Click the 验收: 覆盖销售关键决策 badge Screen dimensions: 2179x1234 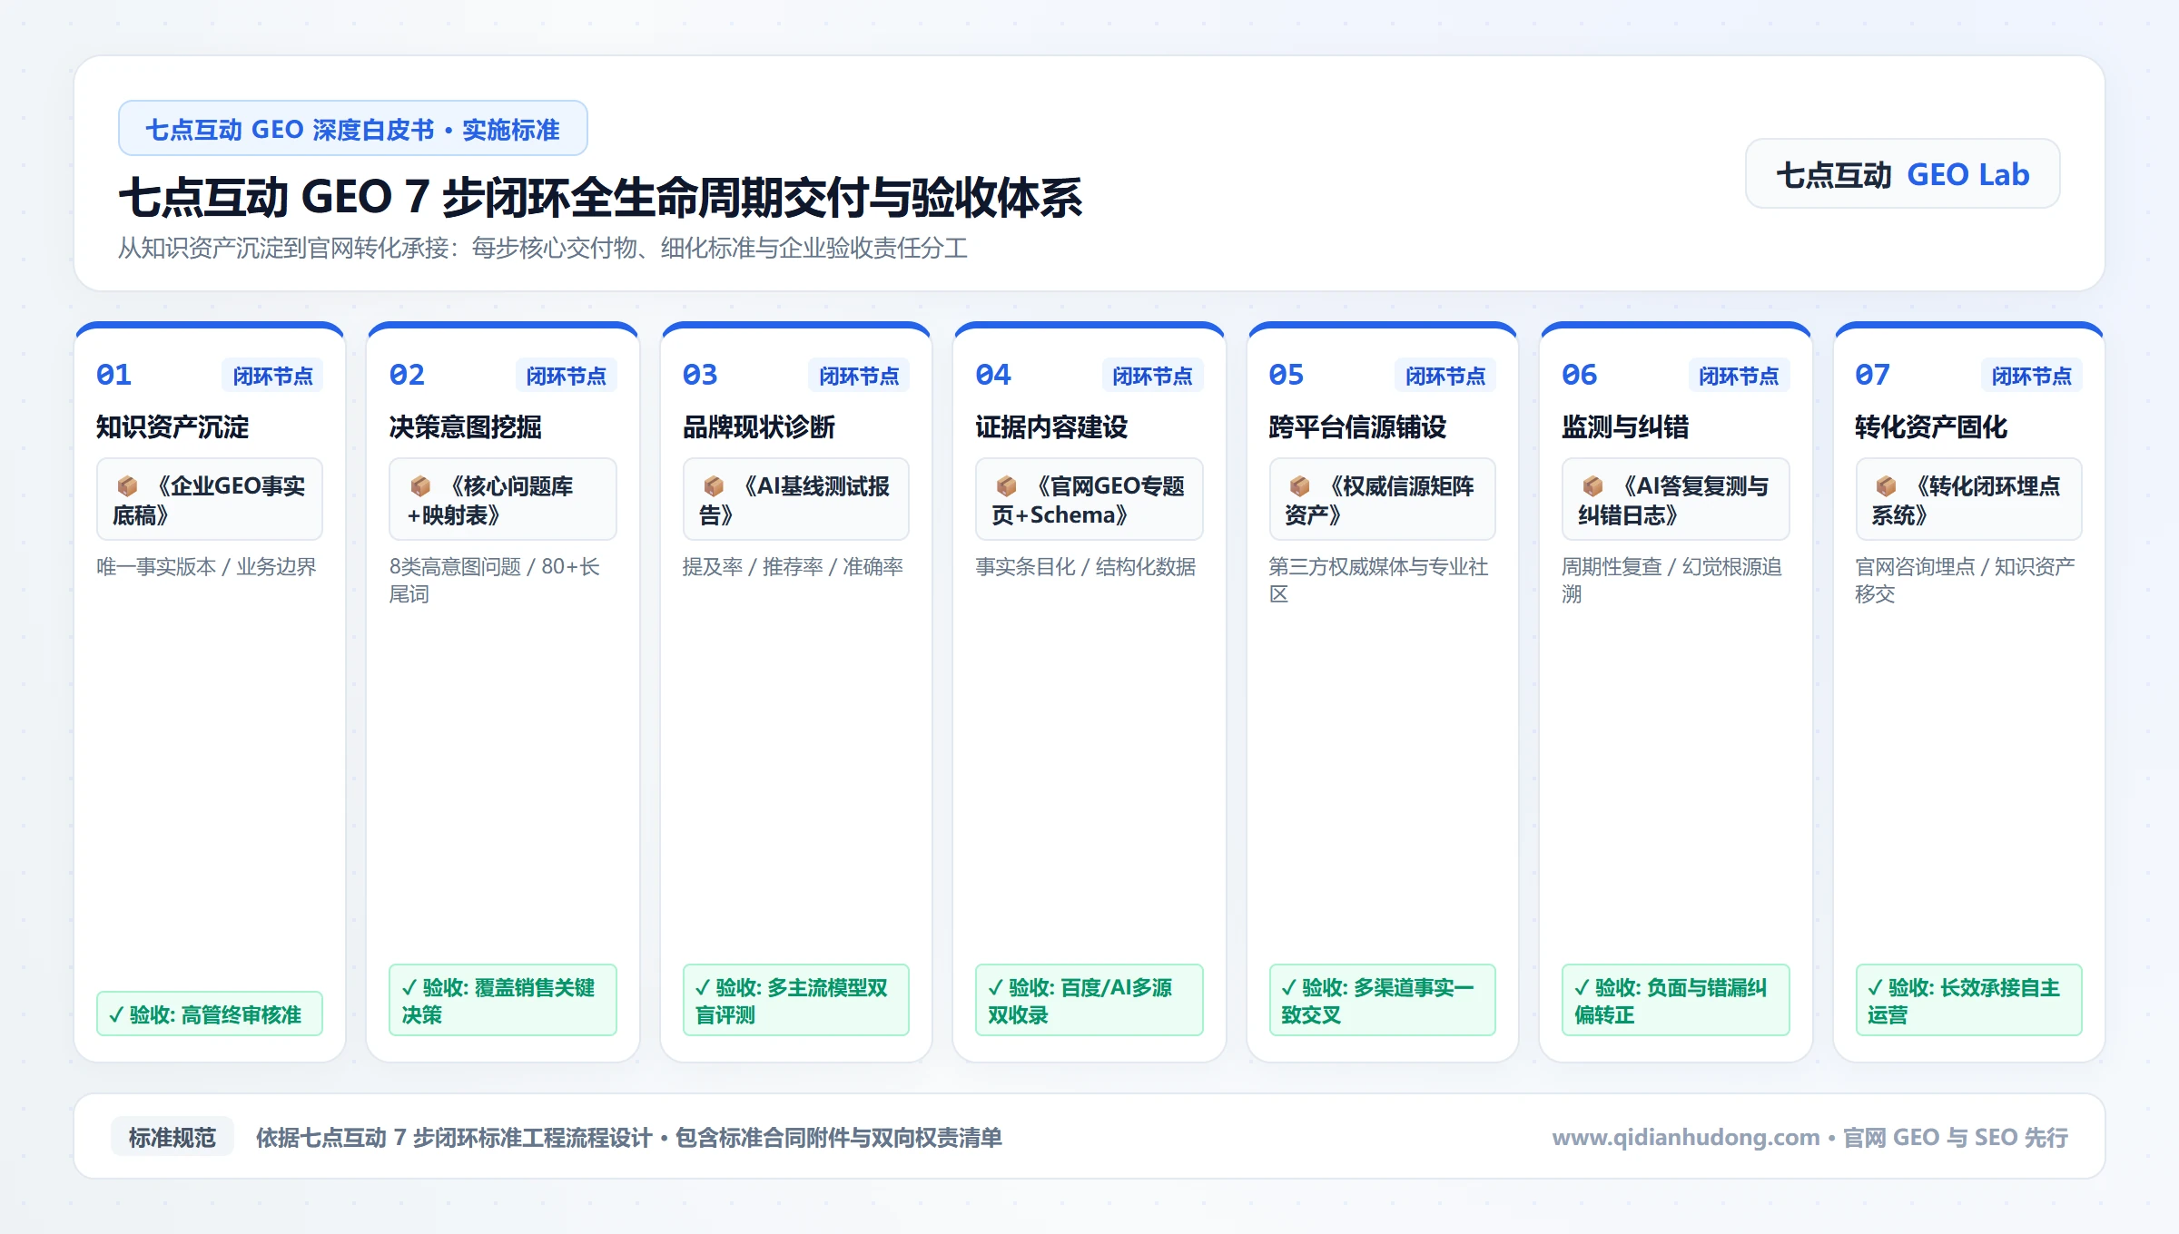coord(503,1000)
